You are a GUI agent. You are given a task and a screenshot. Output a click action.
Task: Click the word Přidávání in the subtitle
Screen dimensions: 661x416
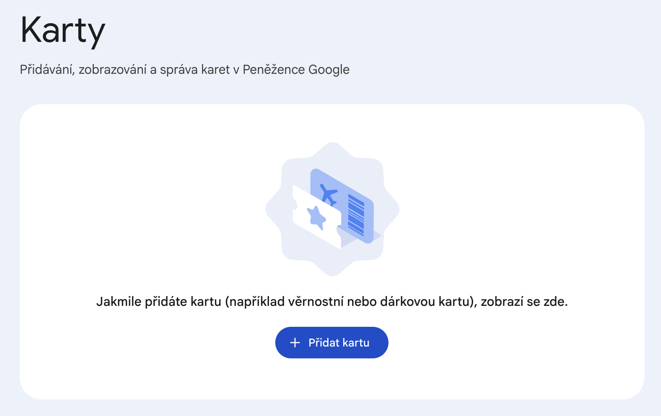[x=47, y=70]
